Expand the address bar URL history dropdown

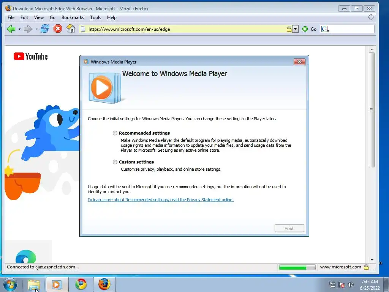[x=295, y=29]
